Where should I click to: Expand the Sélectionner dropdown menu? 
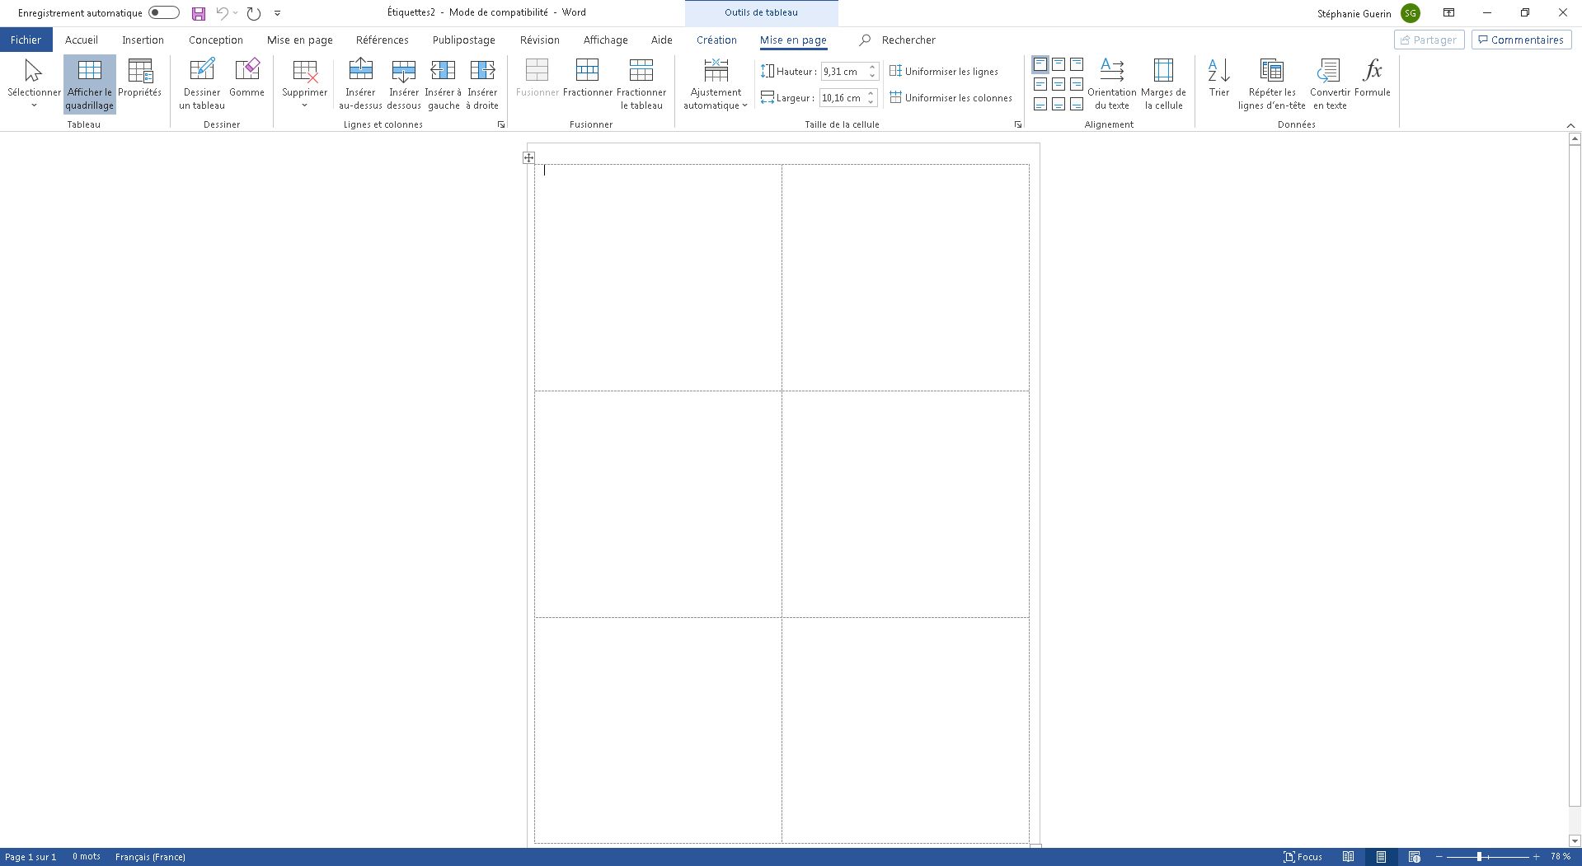pyautogui.click(x=34, y=82)
